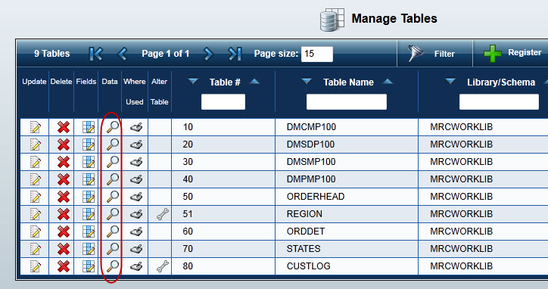This screenshot has width=548, height=289.
Task: Click the Library/Schema filter box
Action: click(x=499, y=101)
